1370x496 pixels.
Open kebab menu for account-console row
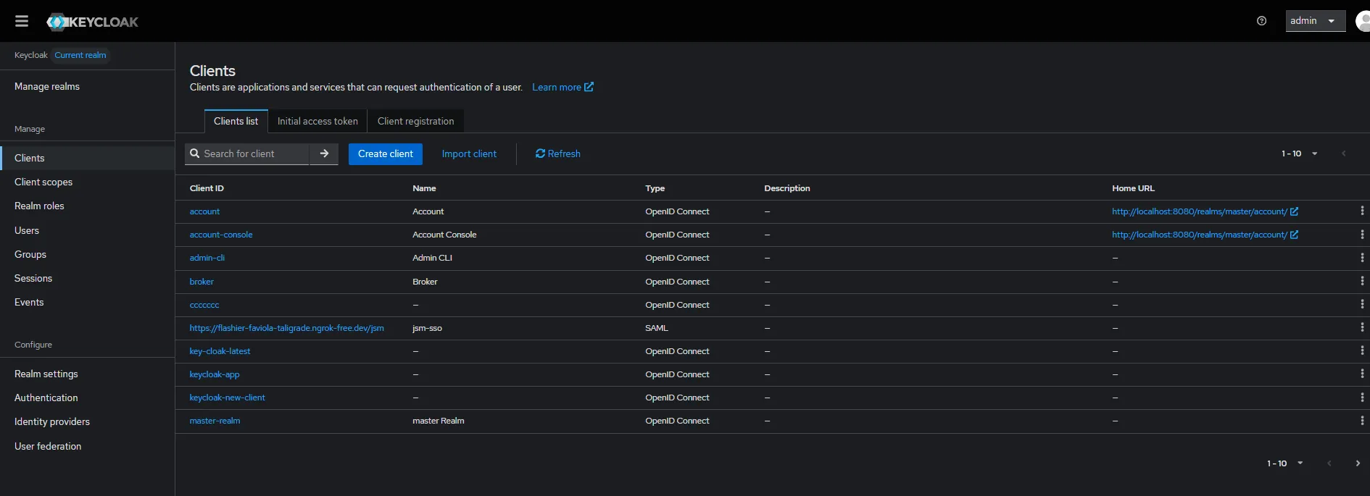[1362, 235]
